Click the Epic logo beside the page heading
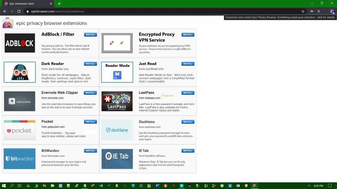 pos(8,23)
